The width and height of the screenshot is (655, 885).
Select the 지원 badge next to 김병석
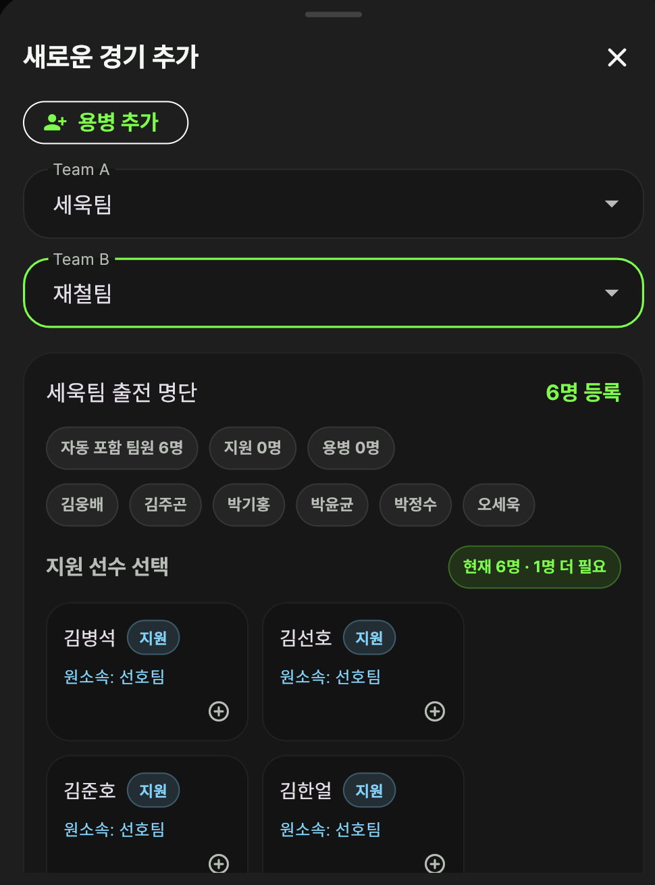[x=153, y=637]
